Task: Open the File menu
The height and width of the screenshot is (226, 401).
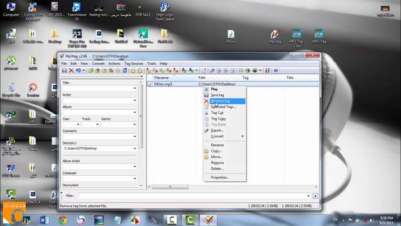Action: (64, 63)
